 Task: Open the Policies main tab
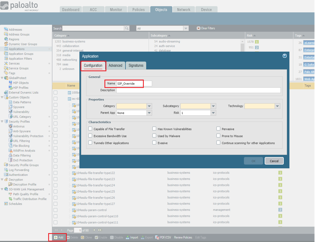tap(138, 9)
